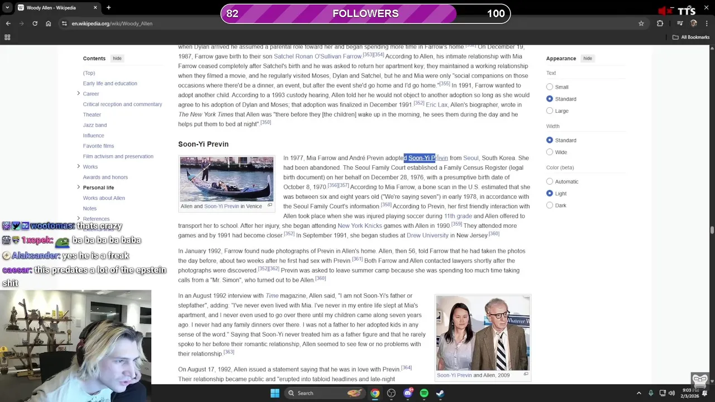This screenshot has width=715, height=402.
Task: Go to Film activism and preservation section
Action: [118, 156]
